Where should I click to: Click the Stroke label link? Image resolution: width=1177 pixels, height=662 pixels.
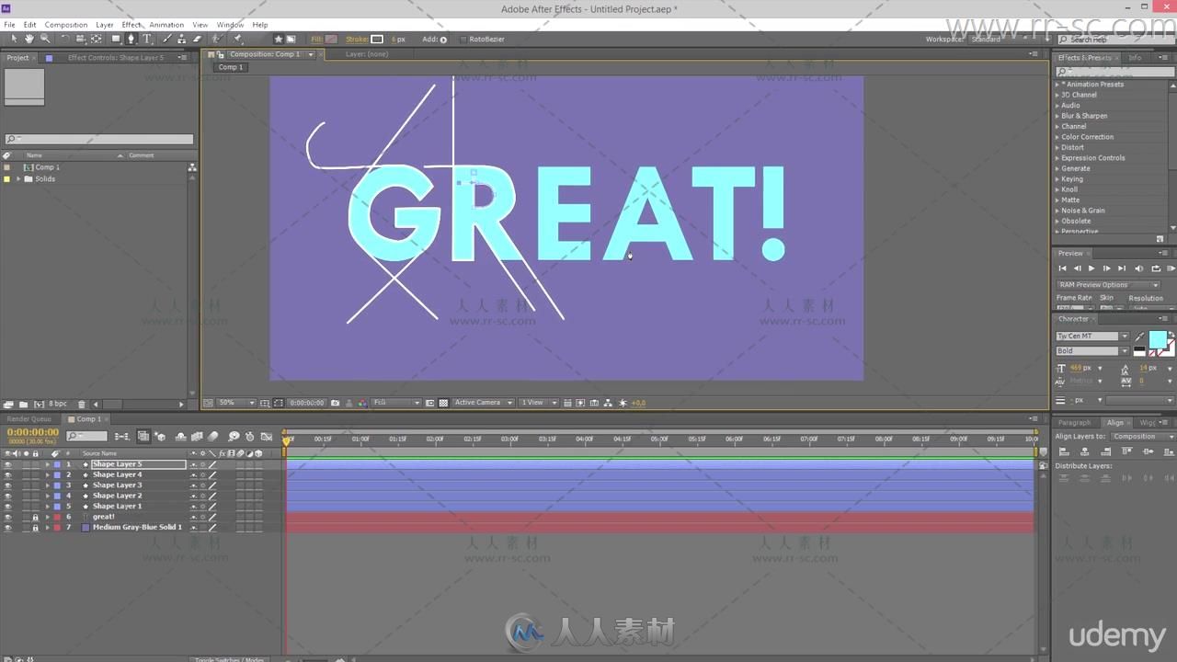[x=356, y=40]
